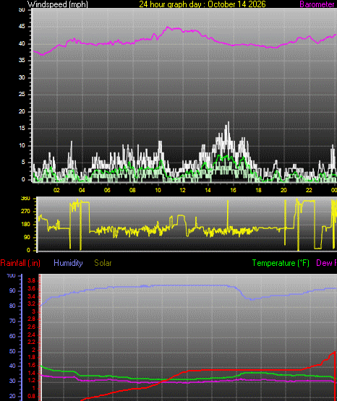
Task: Click the highest wind gust spike near 16
Action: [229, 122]
